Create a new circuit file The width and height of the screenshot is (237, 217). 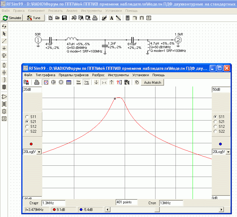[51, 18]
